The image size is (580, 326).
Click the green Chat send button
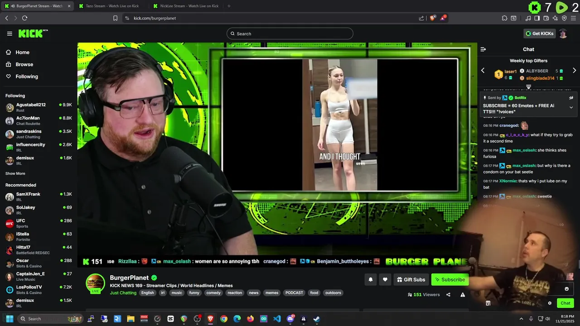565,303
